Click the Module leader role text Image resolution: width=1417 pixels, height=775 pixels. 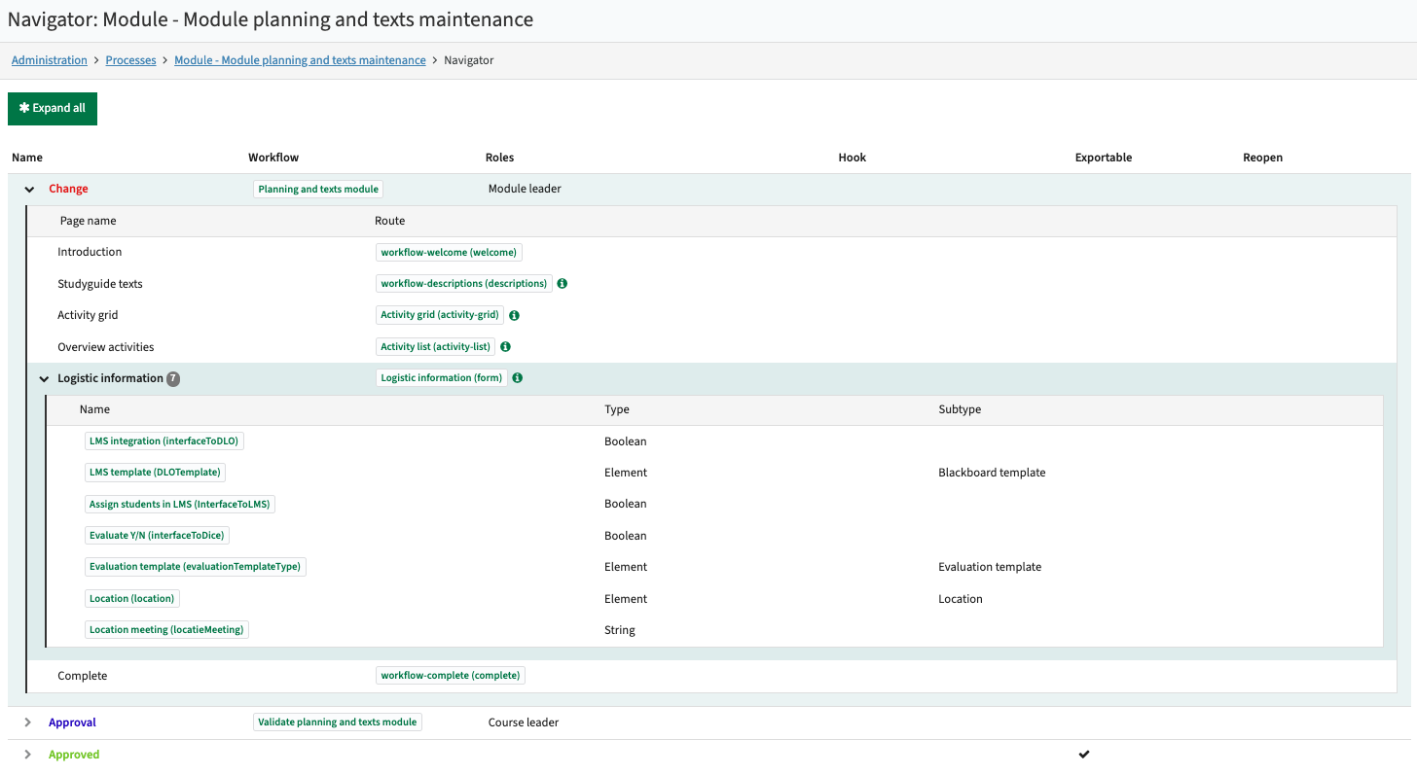[525, 189]
